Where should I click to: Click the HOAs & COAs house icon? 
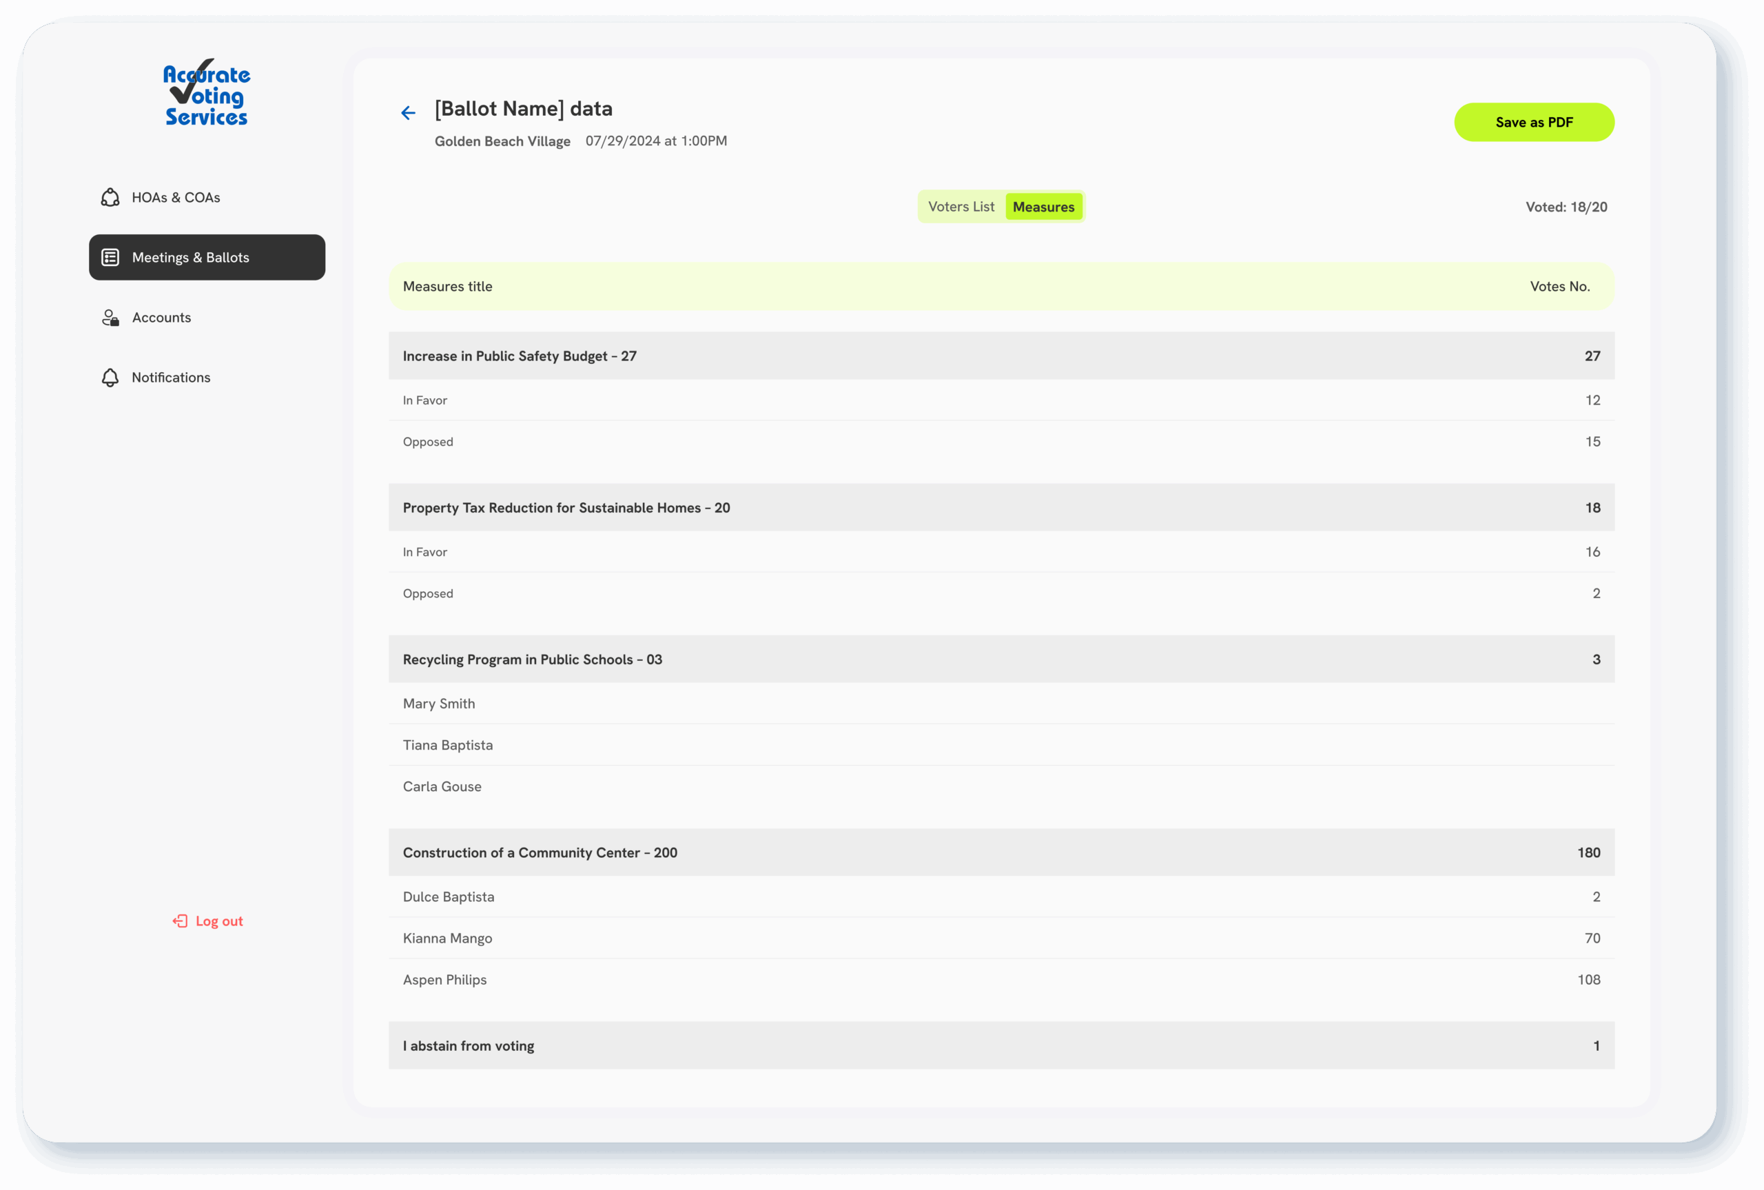pyautogui.click(x=110, y=197)
